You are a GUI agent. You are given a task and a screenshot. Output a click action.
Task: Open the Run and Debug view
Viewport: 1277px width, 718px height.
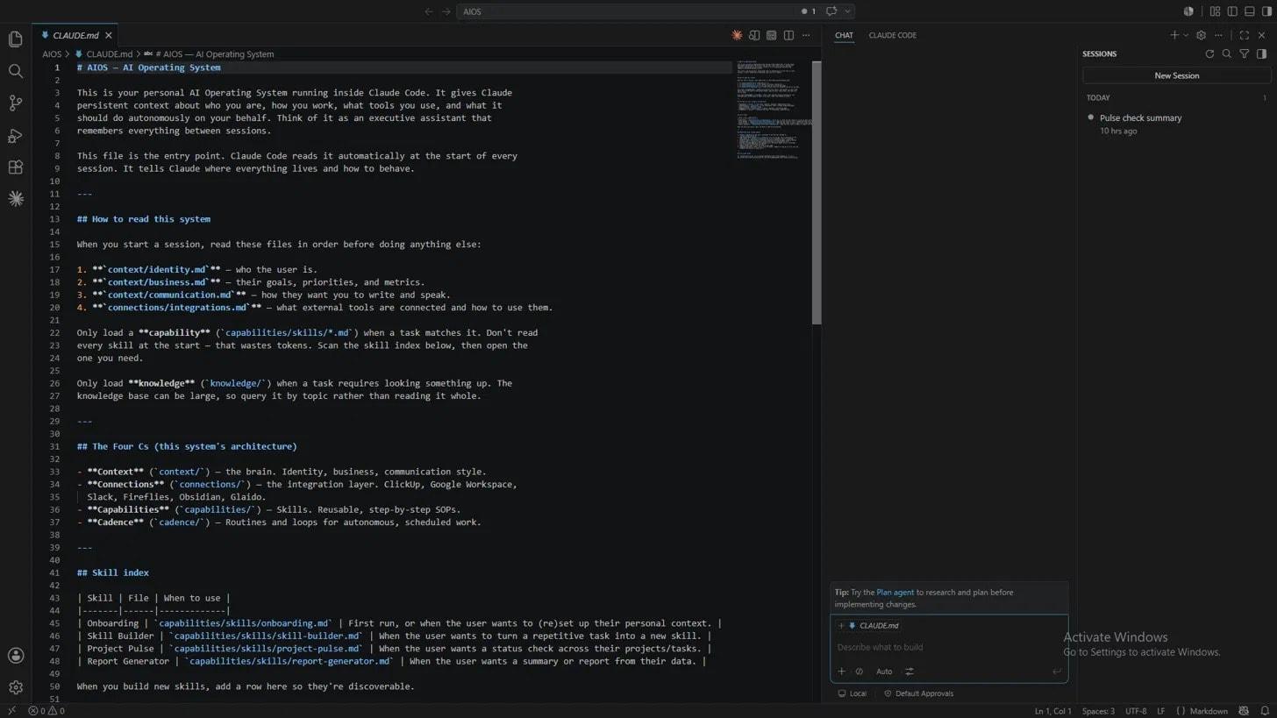click(15, 136)
